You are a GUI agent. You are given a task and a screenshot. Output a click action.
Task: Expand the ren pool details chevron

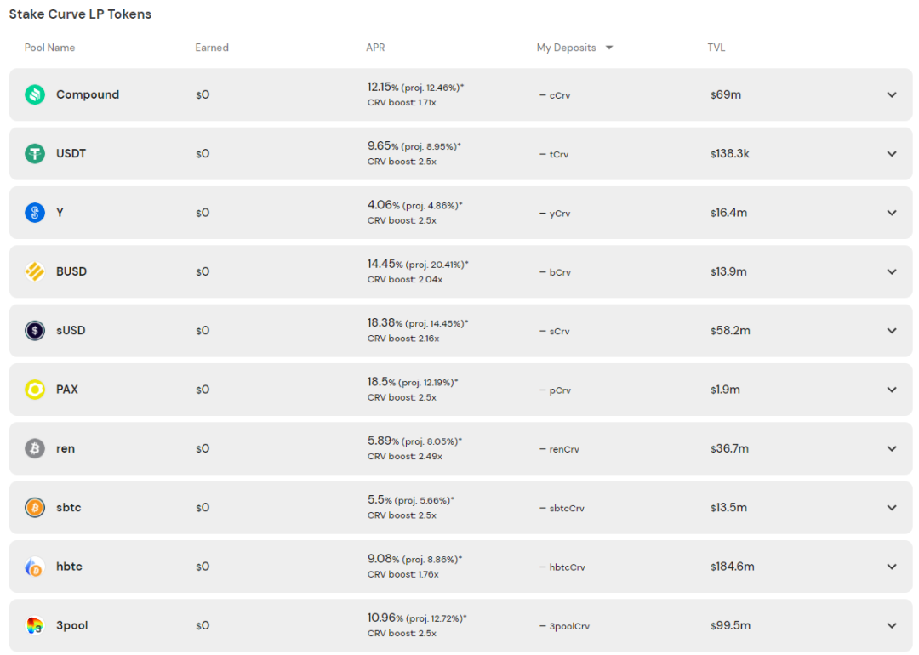tap(892, 449)
